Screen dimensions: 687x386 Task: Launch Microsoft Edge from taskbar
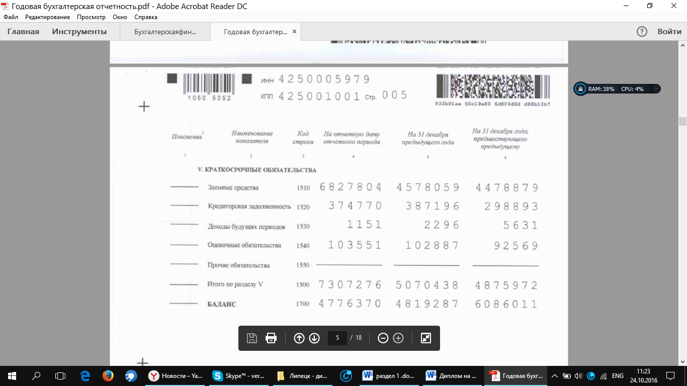pos(85,376)
